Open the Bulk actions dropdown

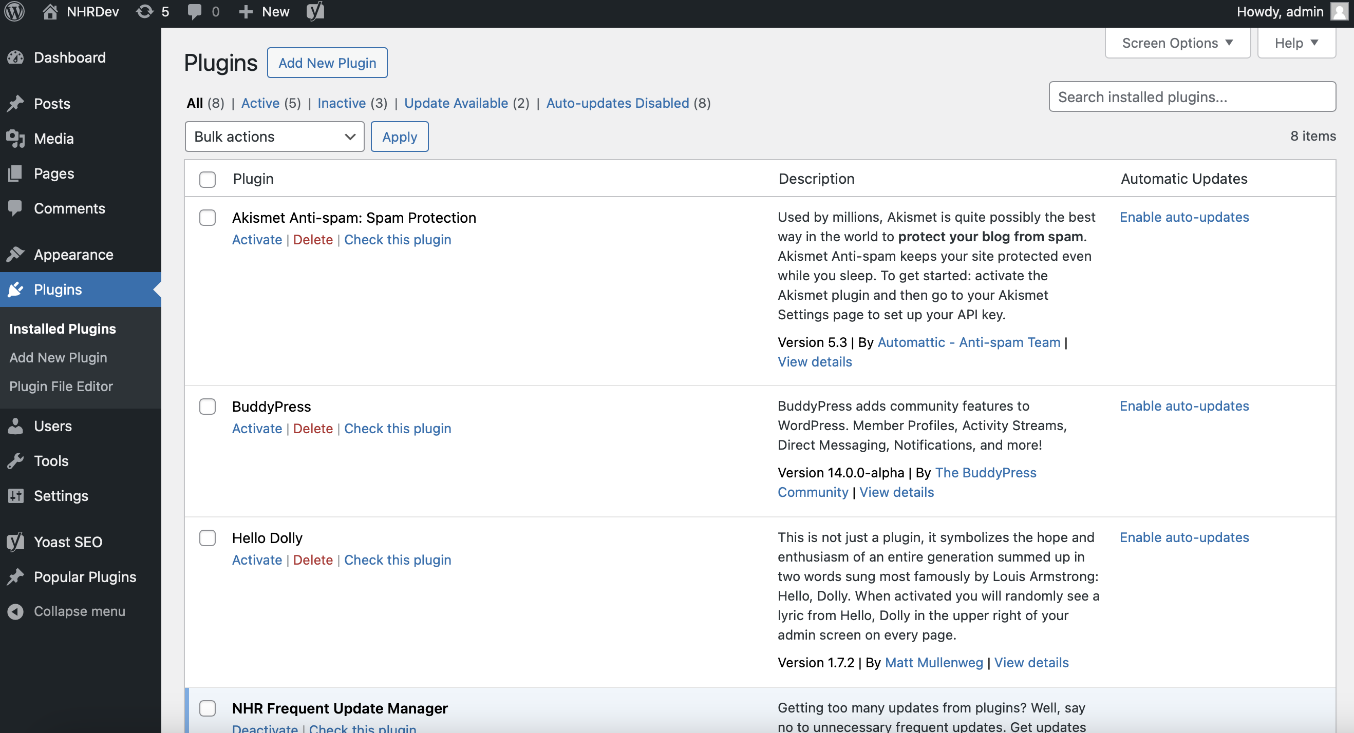(x=274, y=137)
